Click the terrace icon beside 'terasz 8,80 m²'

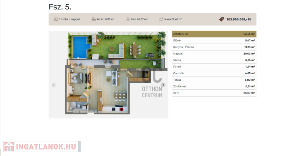93,19
